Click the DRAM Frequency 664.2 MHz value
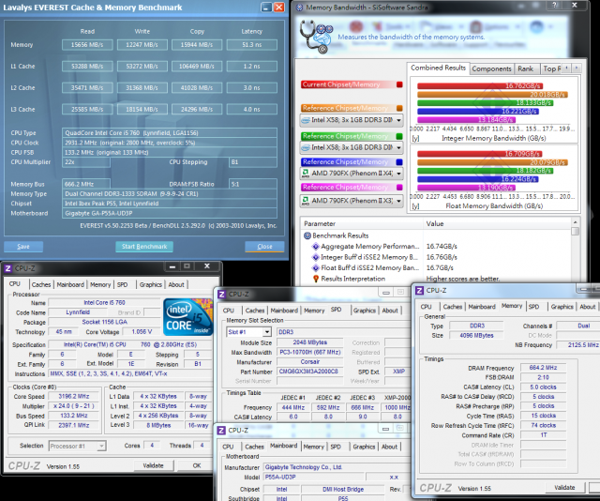Image resolution: width=600 pixels, height=501 pixels. (543, 368)
